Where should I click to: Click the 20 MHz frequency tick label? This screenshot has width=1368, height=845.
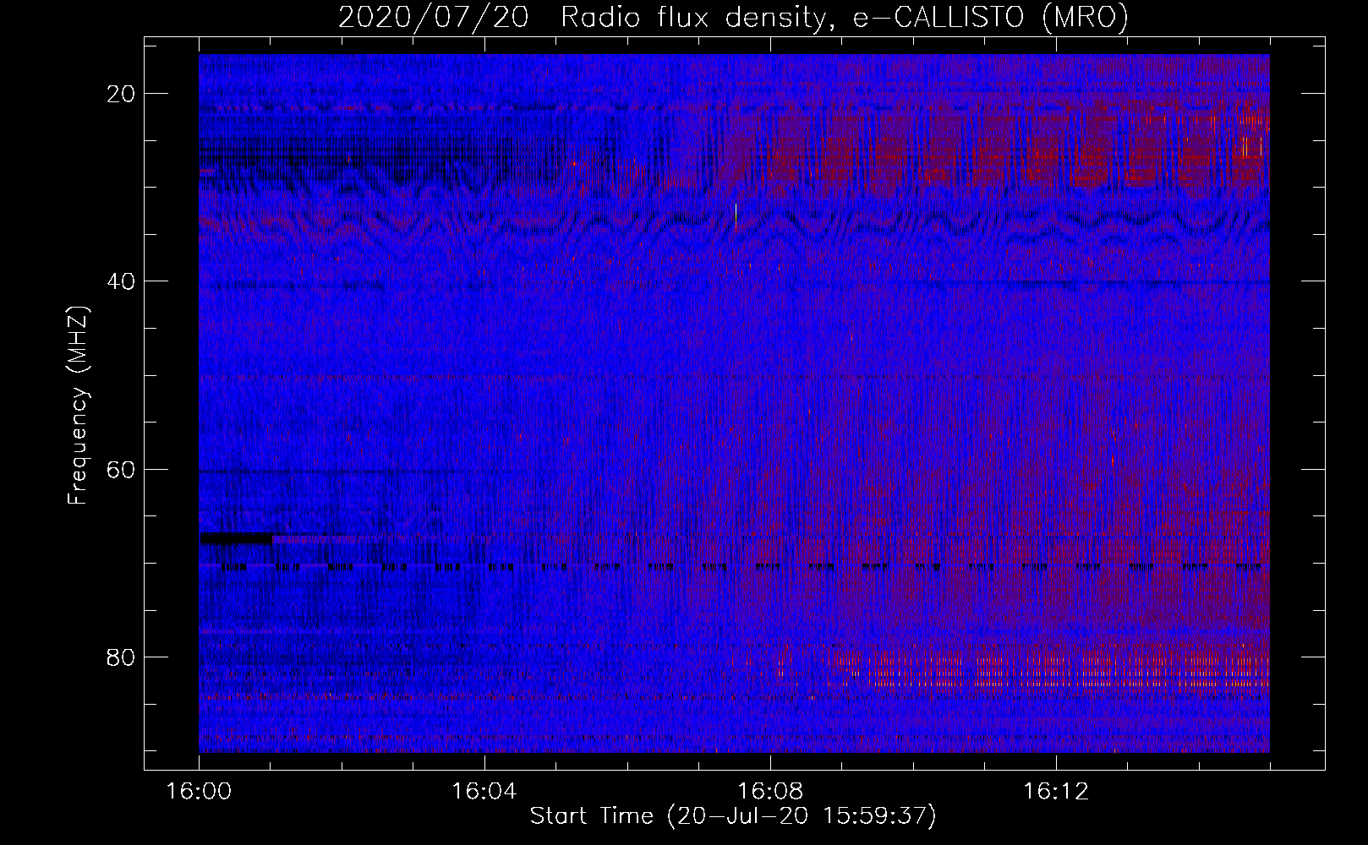click(x=121, y=94)
